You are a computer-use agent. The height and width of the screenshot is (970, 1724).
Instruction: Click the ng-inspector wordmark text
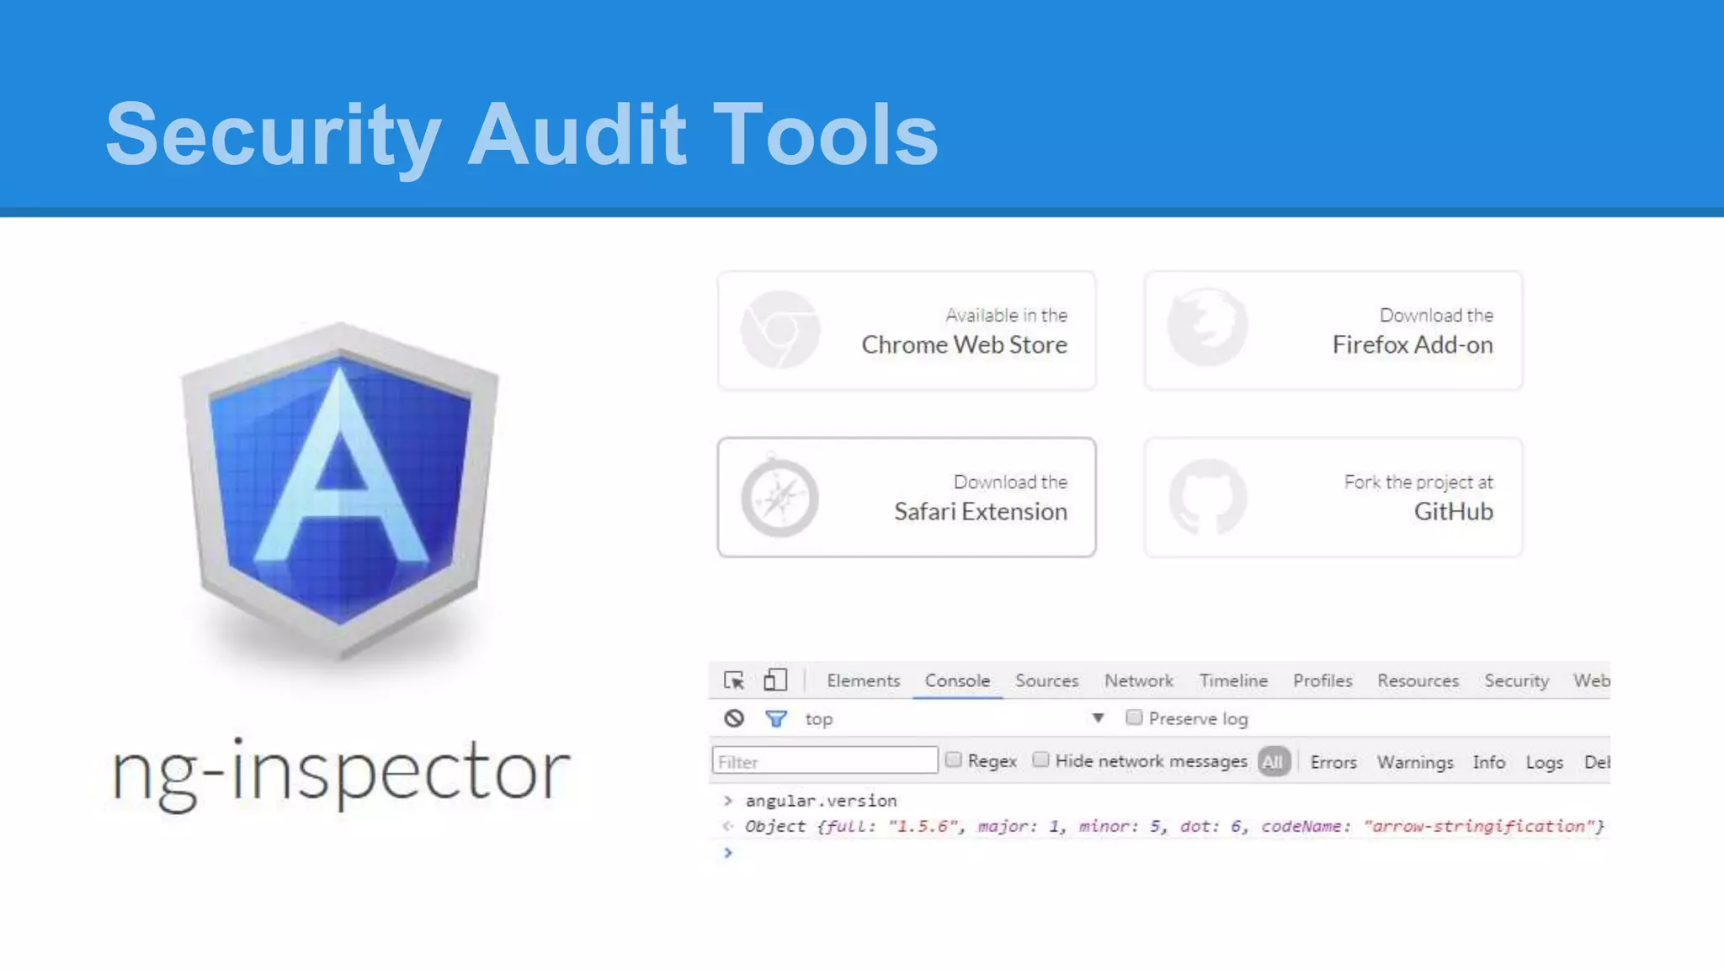(341, 773)
